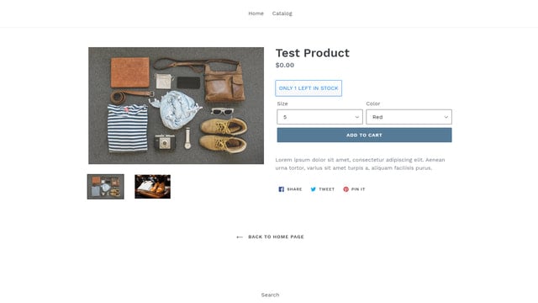Image resolution: width=538 pixels, height=303 pixels.
Task: Open the Size dropdown showing 5
Action: click(319, 117)
